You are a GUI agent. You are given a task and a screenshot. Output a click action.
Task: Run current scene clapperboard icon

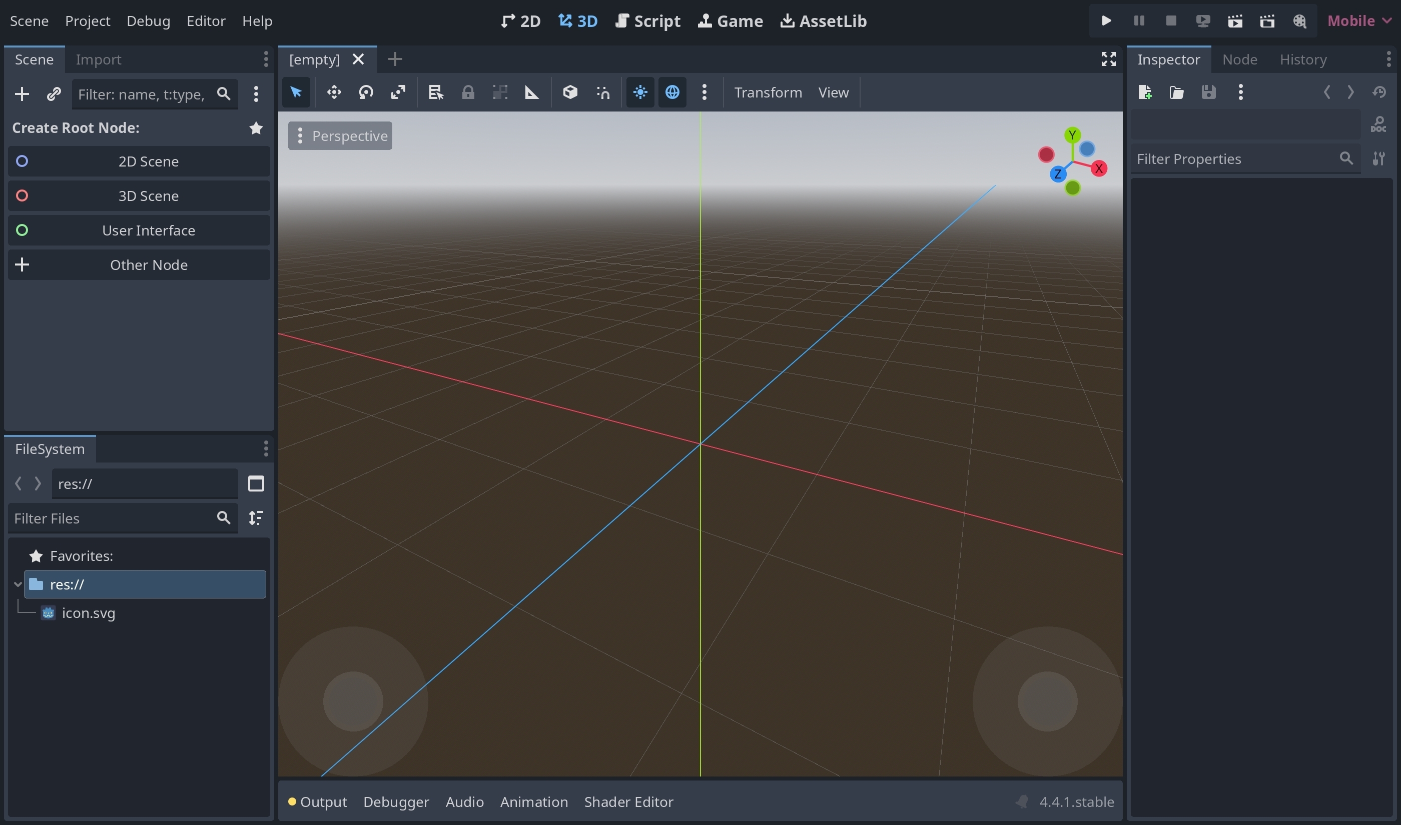click(x=1235, y=21)
